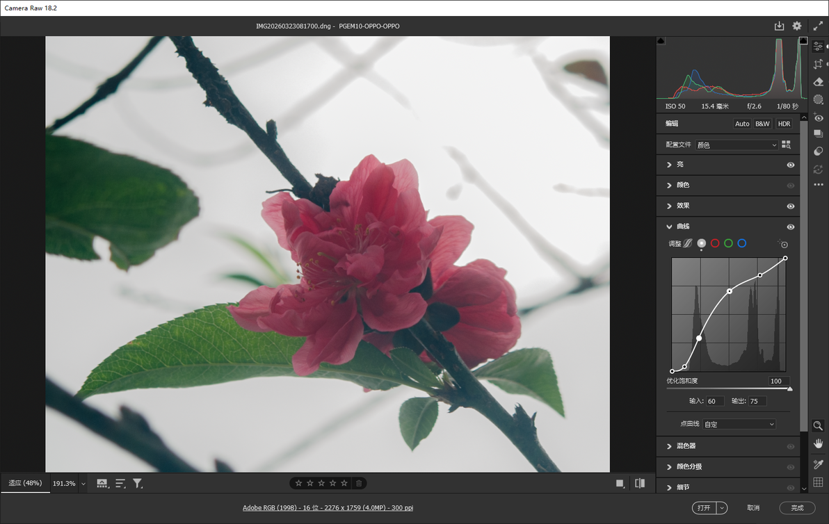Expand the 颜色分级 panel
The image size is (829, 524).
point(669,467)
